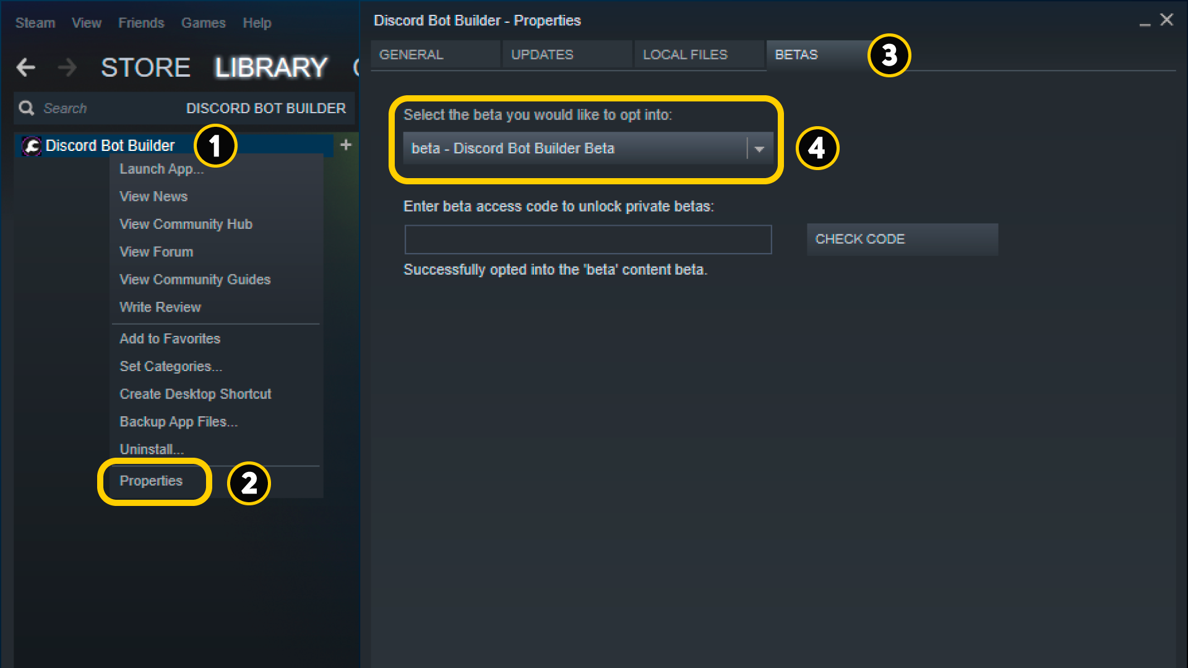
Task: Expand the Library search expander
Action: tap(28, 107)
